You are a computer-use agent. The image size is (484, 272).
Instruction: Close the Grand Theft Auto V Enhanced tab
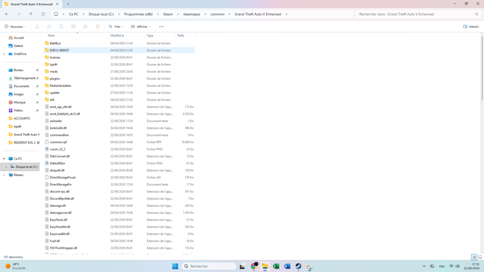click(x=57, y=4)
